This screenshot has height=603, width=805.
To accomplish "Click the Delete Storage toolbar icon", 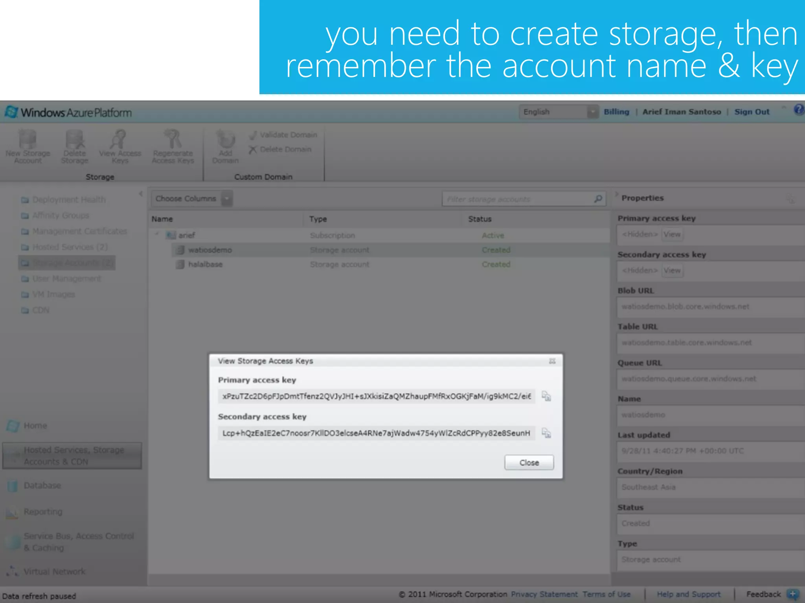I will click(75, 147).
